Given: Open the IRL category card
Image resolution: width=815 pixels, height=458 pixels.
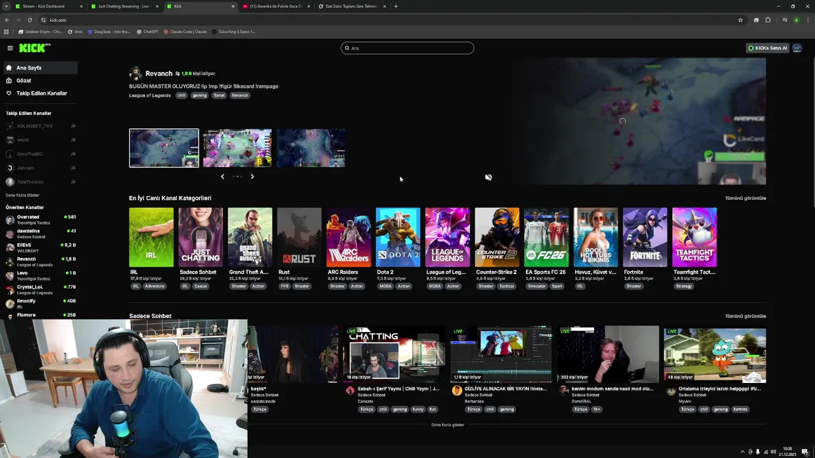Looking at the screenshot, I should pos(151,237).
